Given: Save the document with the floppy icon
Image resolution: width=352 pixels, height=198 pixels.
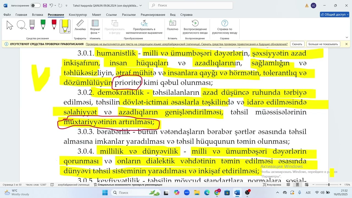Looking at the screenshot, I should (x=45, y=5).
